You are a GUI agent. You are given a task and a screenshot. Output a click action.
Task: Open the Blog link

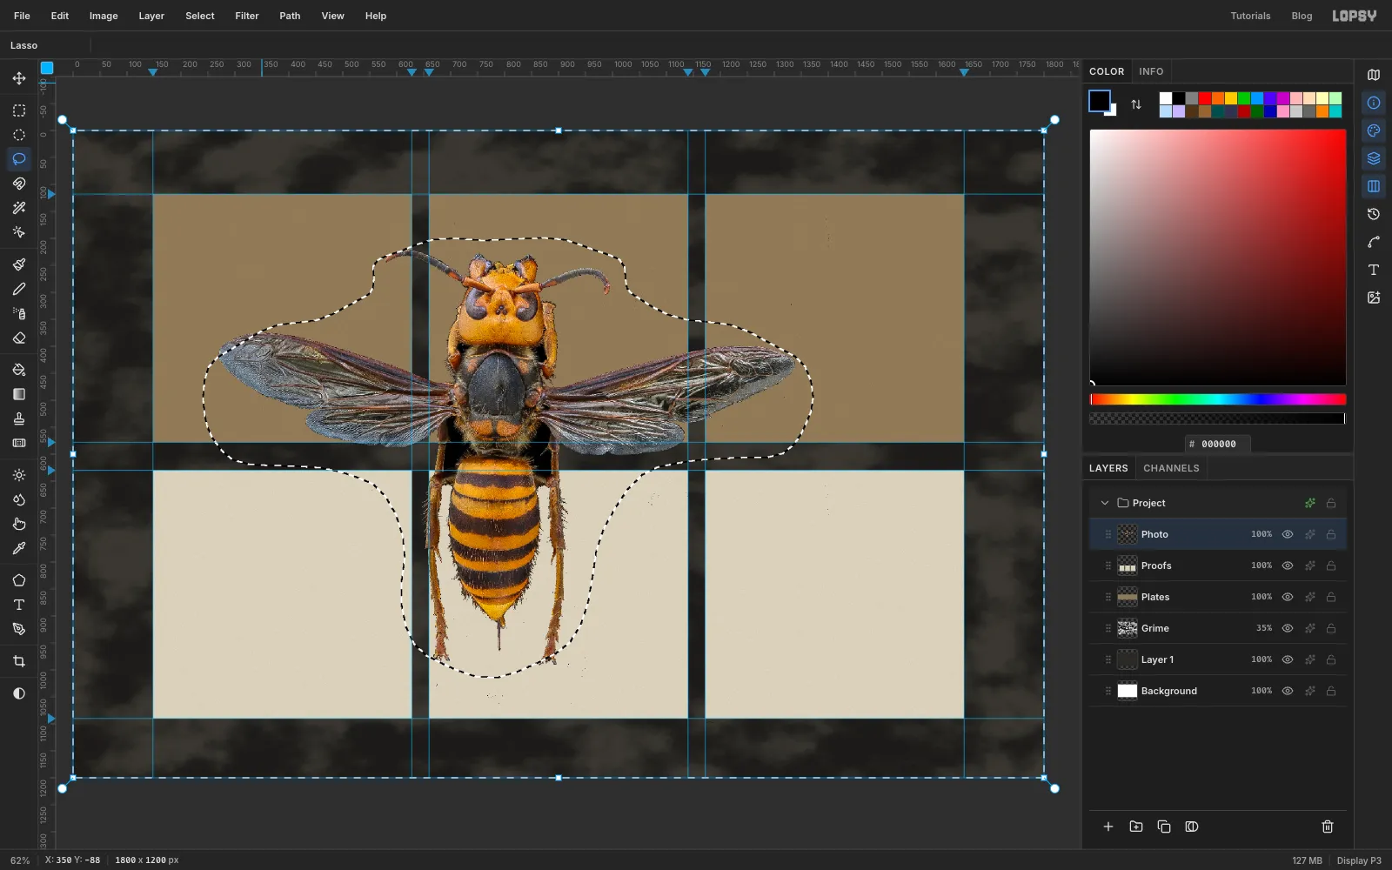pos(1302,16)
